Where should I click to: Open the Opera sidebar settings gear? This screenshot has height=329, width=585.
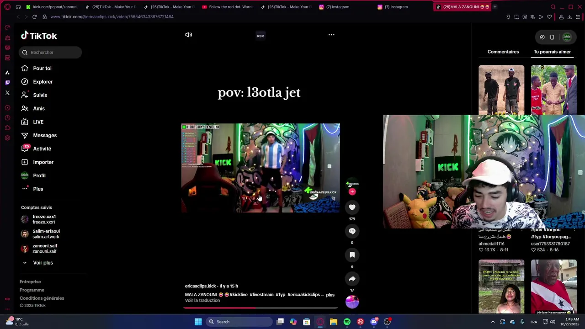click(x=7, y=138)
